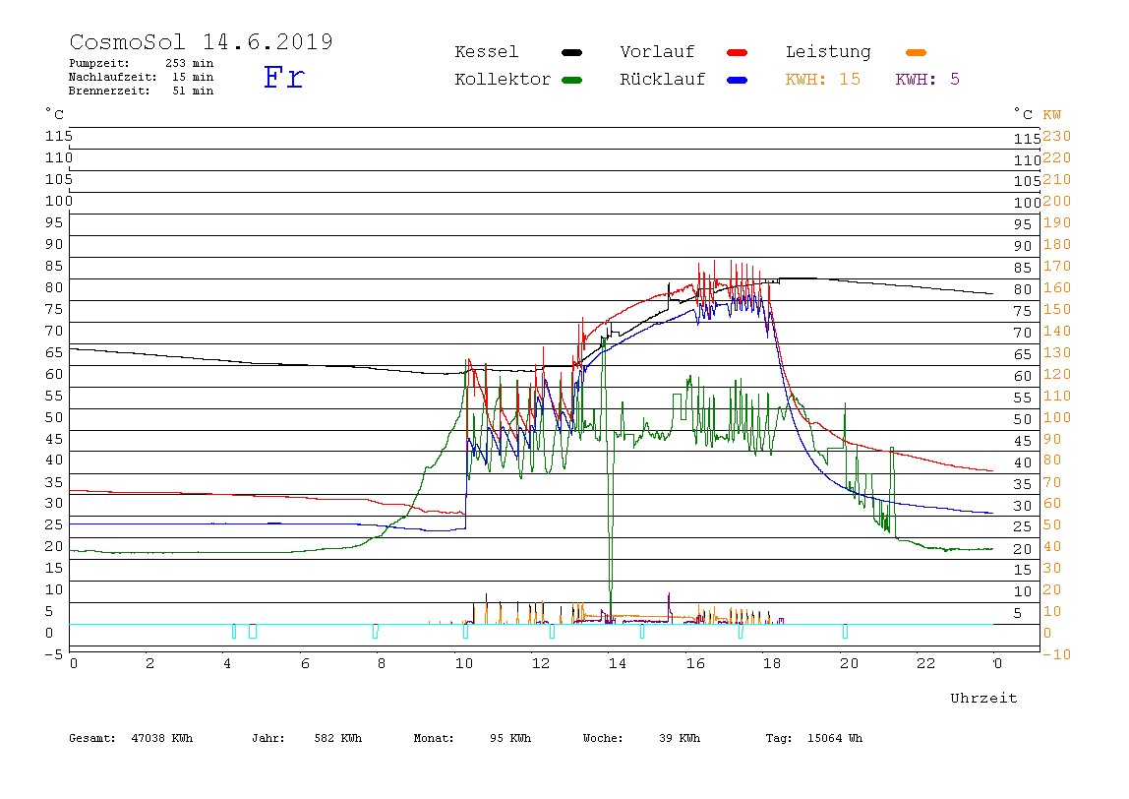Select the "15064 Wh" daily value
This screenshot has height=799, width=1129.
pyautogui.click(x=835, y=738)
